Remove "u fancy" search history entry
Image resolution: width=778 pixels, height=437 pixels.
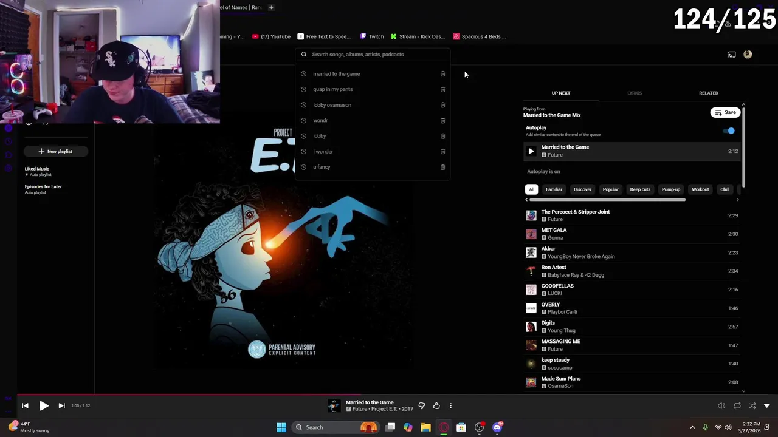pos(442,167)
